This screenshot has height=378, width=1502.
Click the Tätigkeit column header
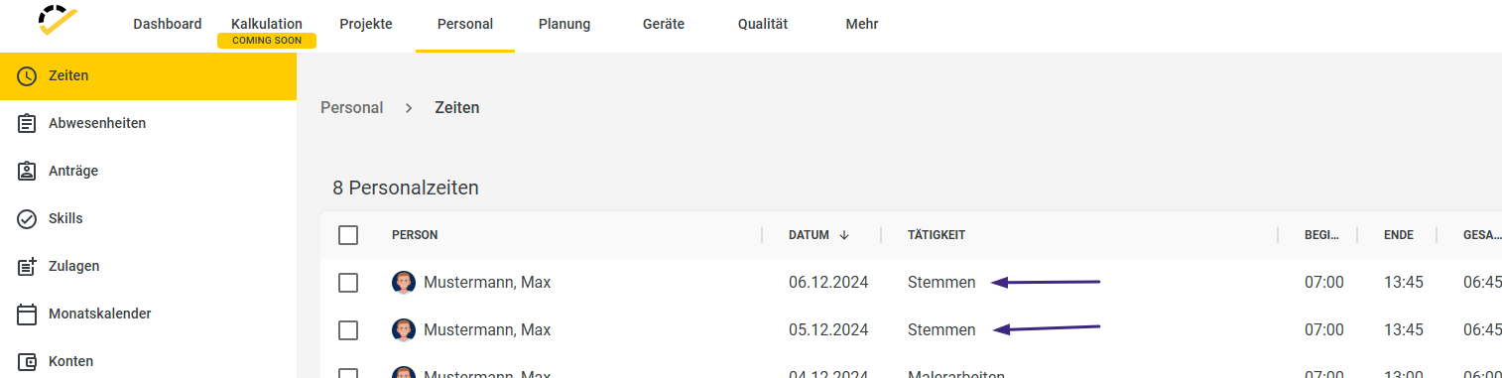(937, 235)
